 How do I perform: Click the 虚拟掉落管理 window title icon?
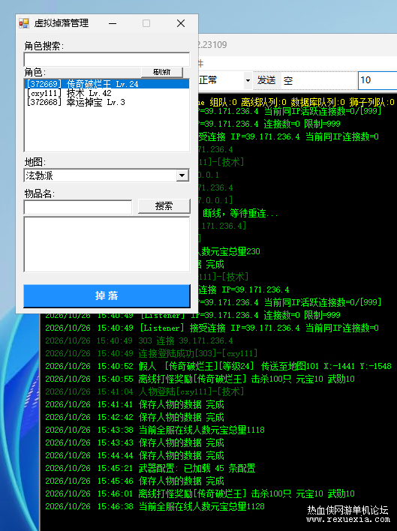(x=24, y=23)
